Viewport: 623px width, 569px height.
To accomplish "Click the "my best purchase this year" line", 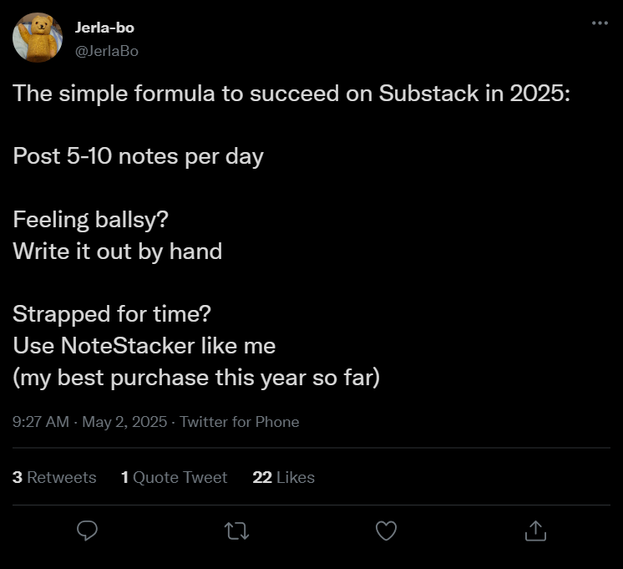I will (196, 378).
